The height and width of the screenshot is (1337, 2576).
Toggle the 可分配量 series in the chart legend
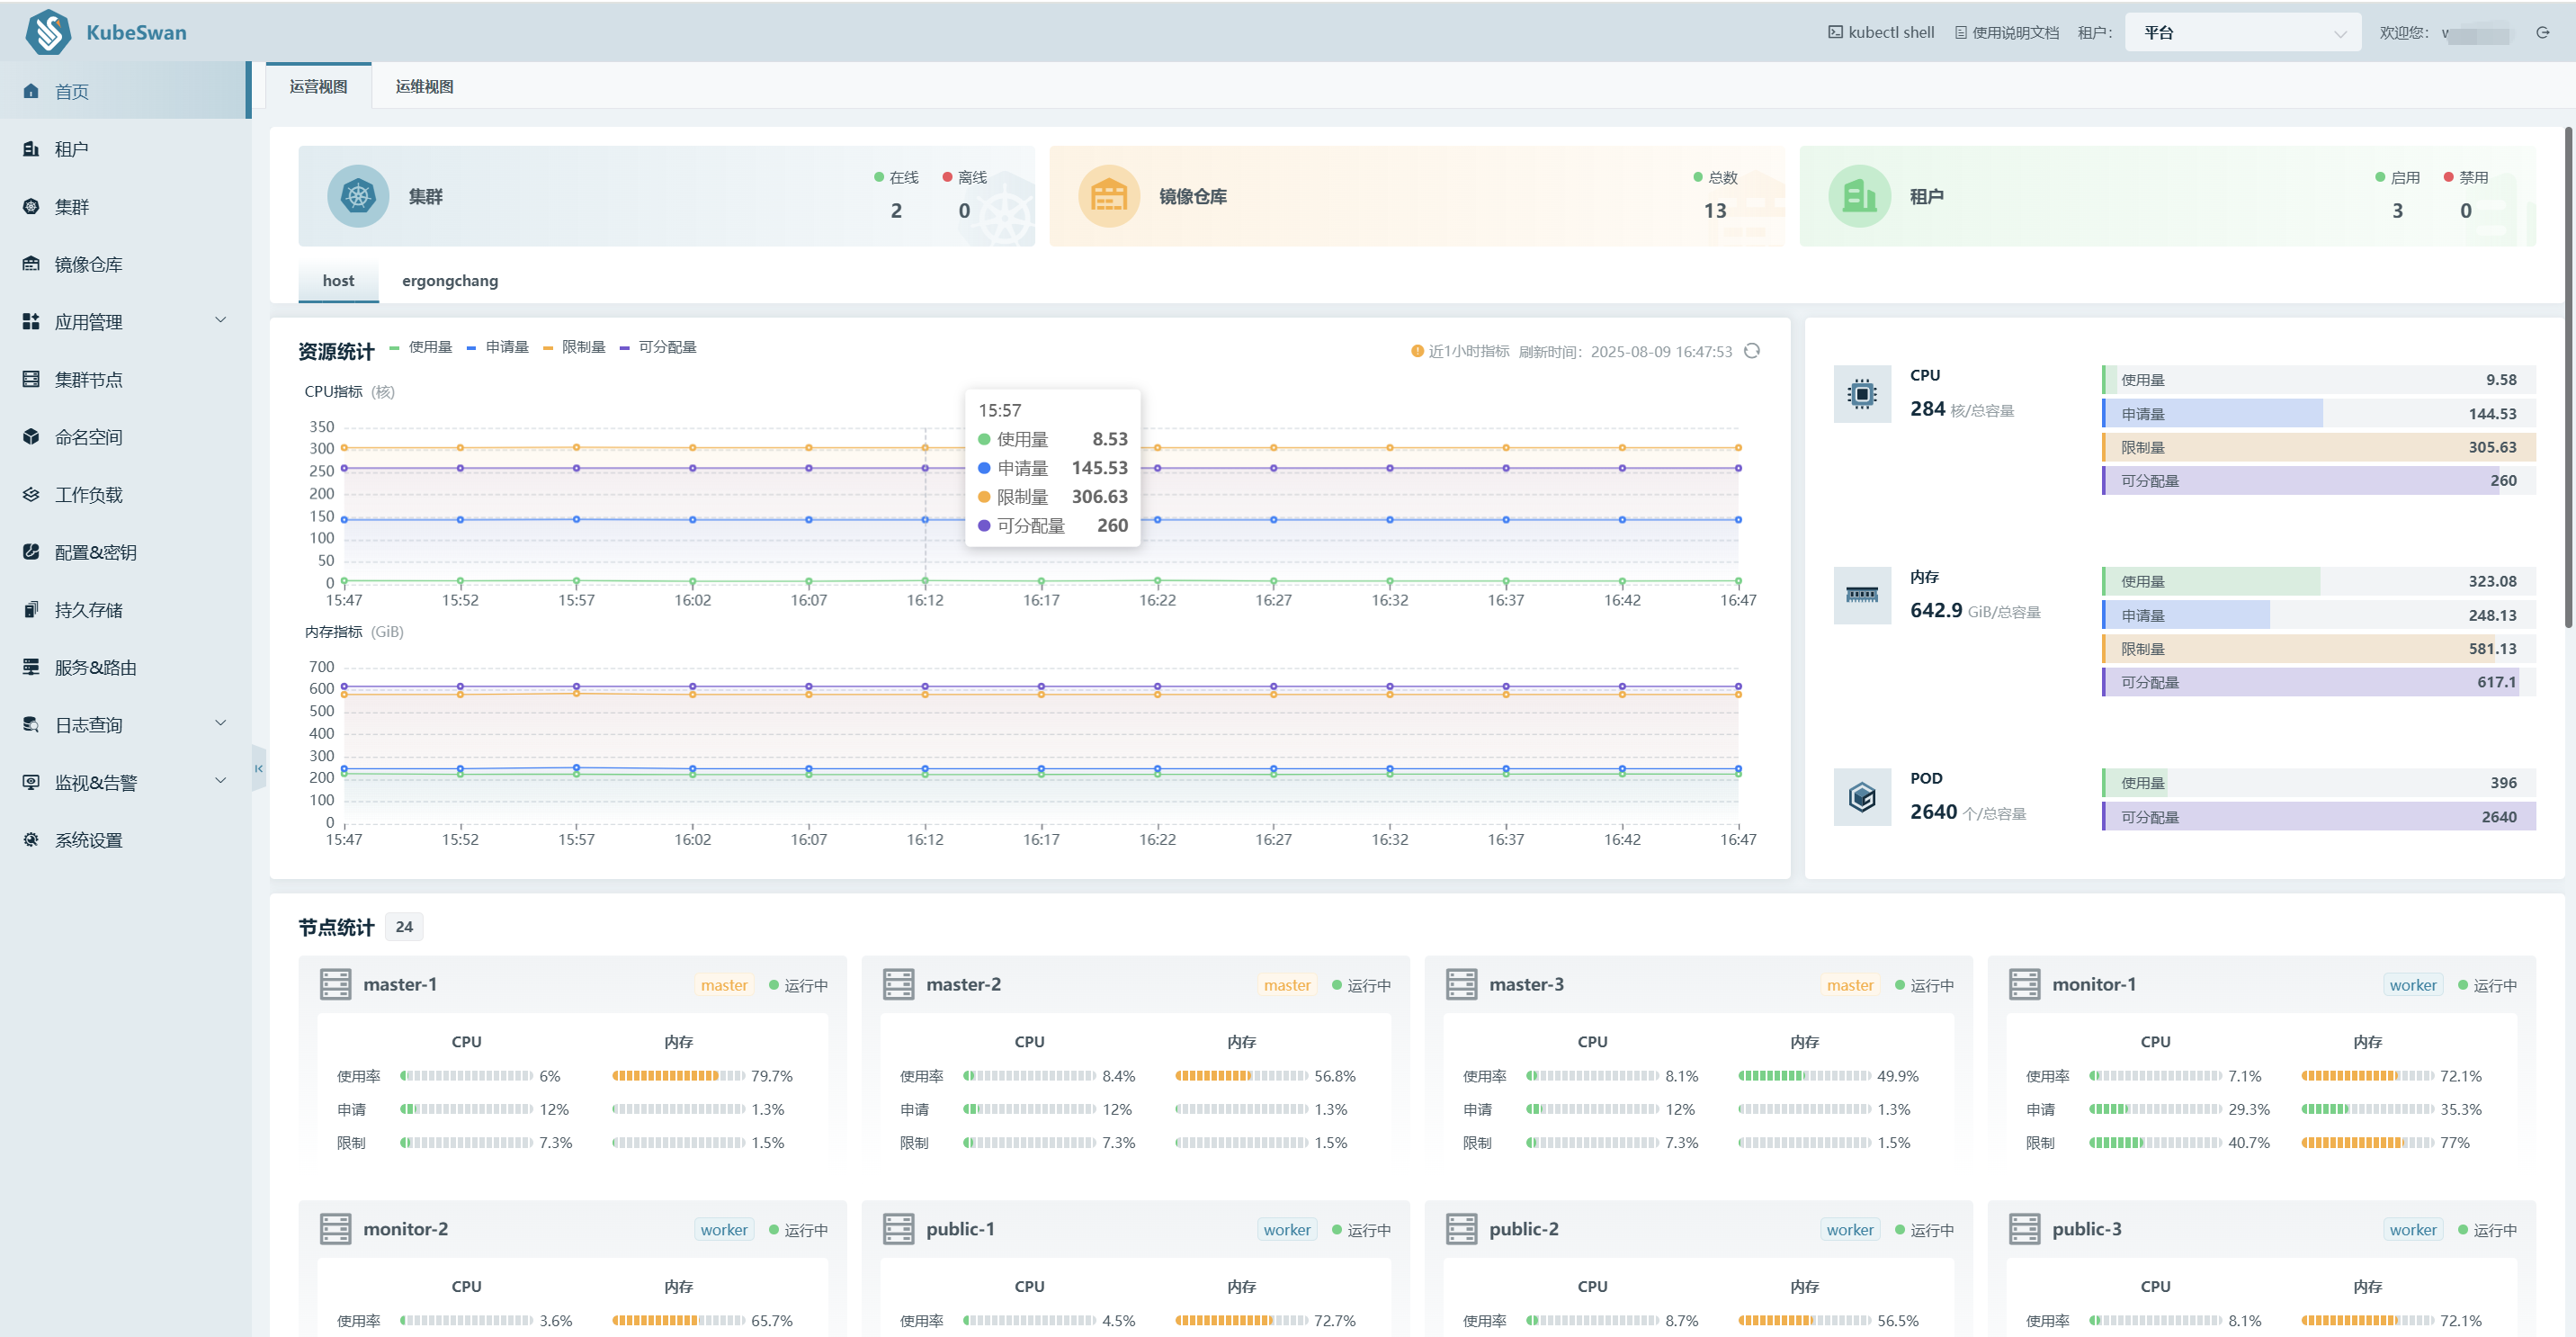click(x=658, y=347)
